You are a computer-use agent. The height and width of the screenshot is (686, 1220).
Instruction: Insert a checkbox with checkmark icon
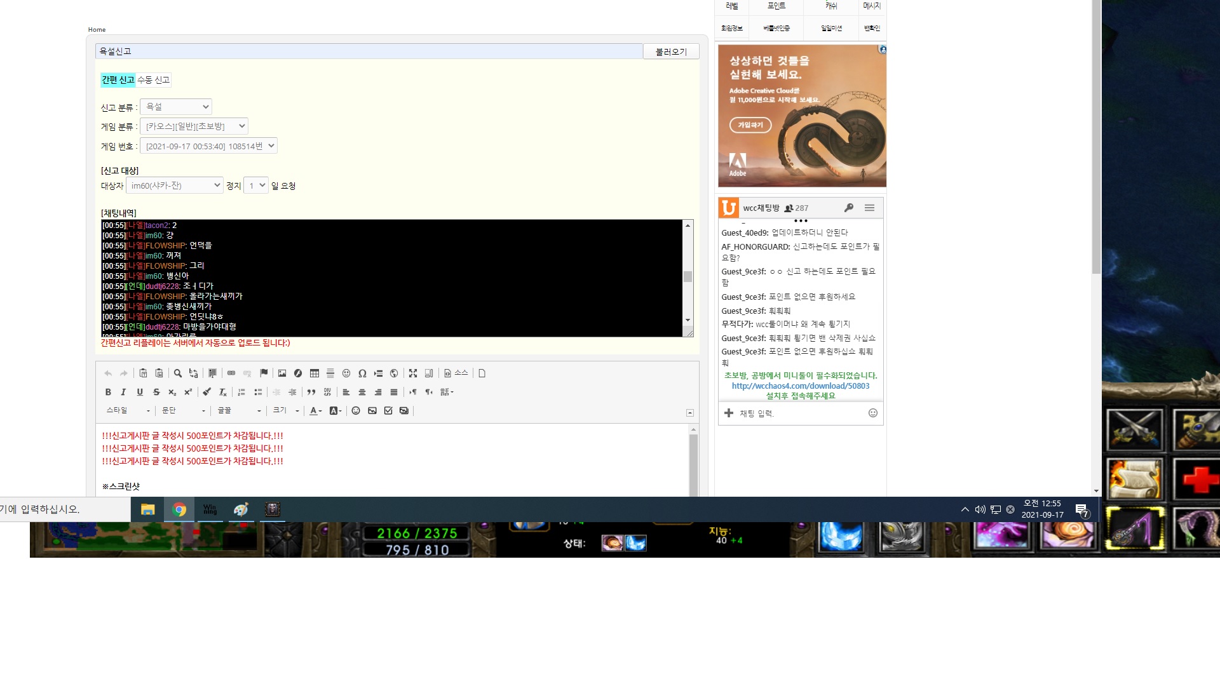point(388,411)
